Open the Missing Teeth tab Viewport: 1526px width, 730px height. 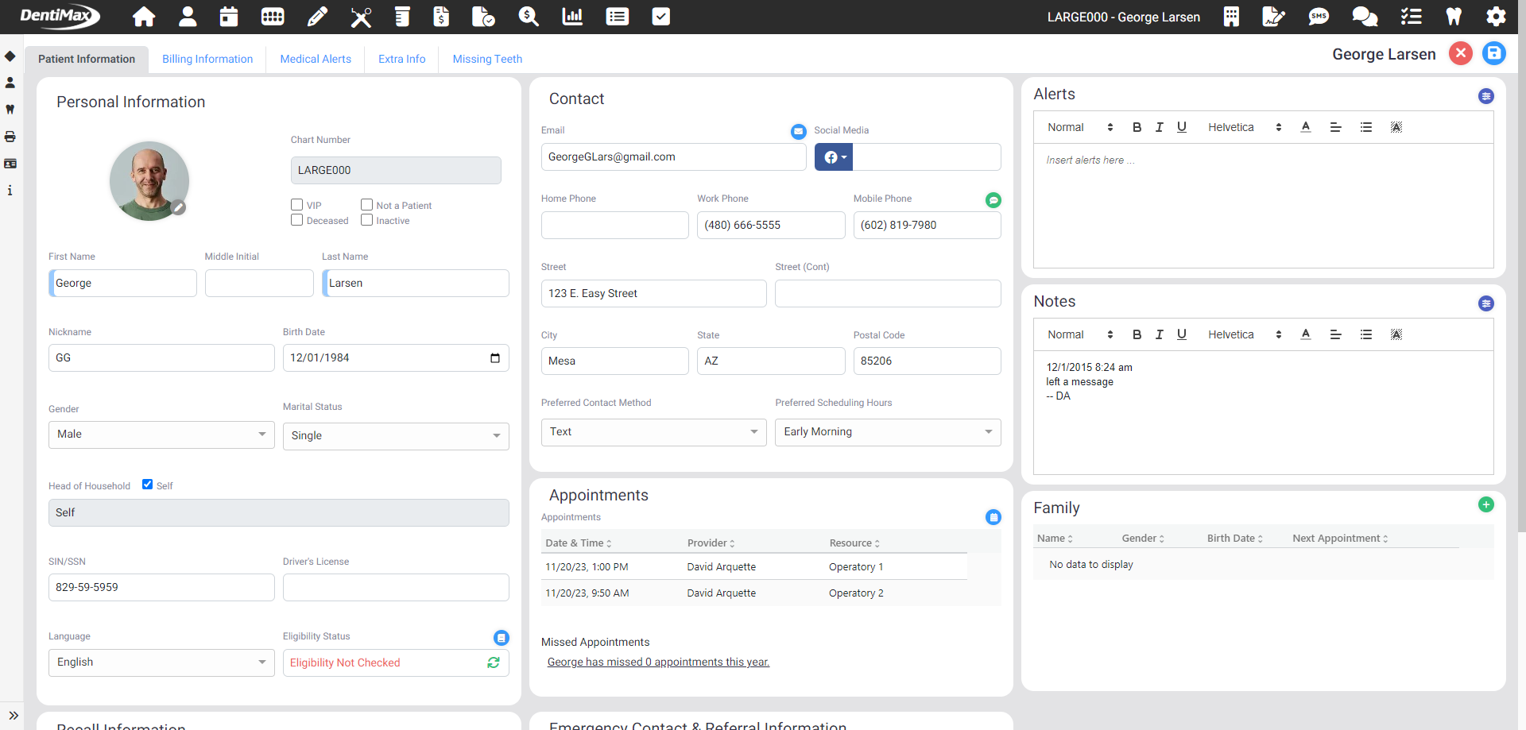tap(486, 59)
